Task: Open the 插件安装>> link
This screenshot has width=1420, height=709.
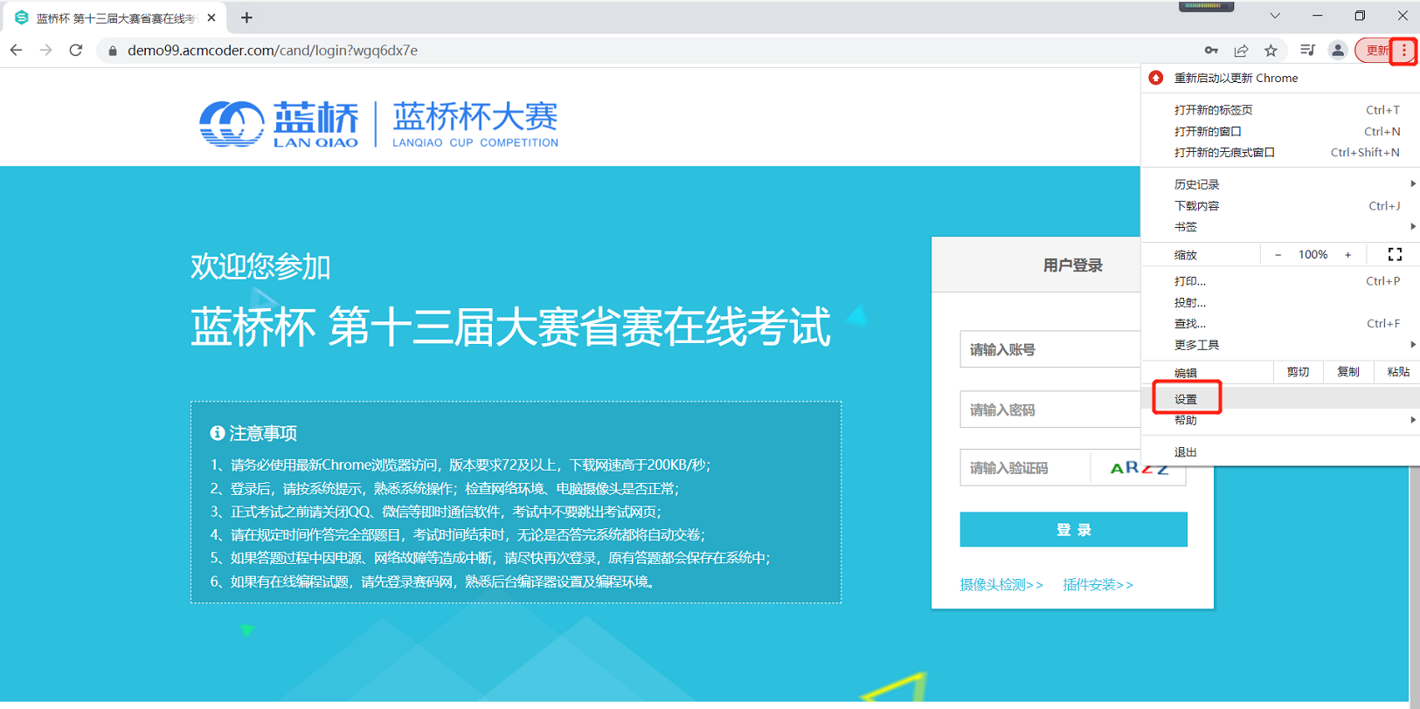Action: click(1098, 585)
